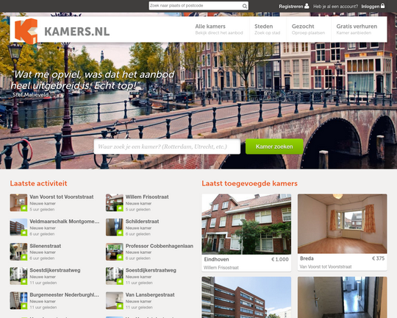The image size is (397, 318).
Task: Click thumbnail for Van Voorst tot Voorststraat
Action: click(x=18, y=202)
